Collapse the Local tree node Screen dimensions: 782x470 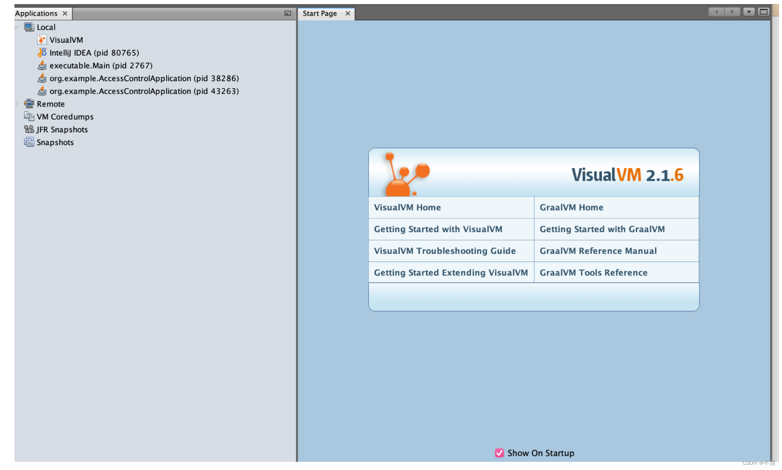(x=17, y=27)
